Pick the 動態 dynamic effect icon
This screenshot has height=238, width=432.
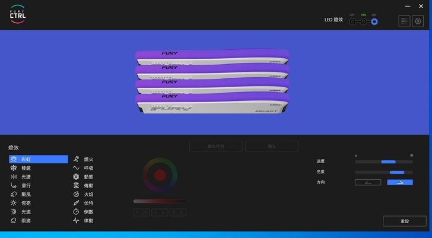(x=76, y=177)
